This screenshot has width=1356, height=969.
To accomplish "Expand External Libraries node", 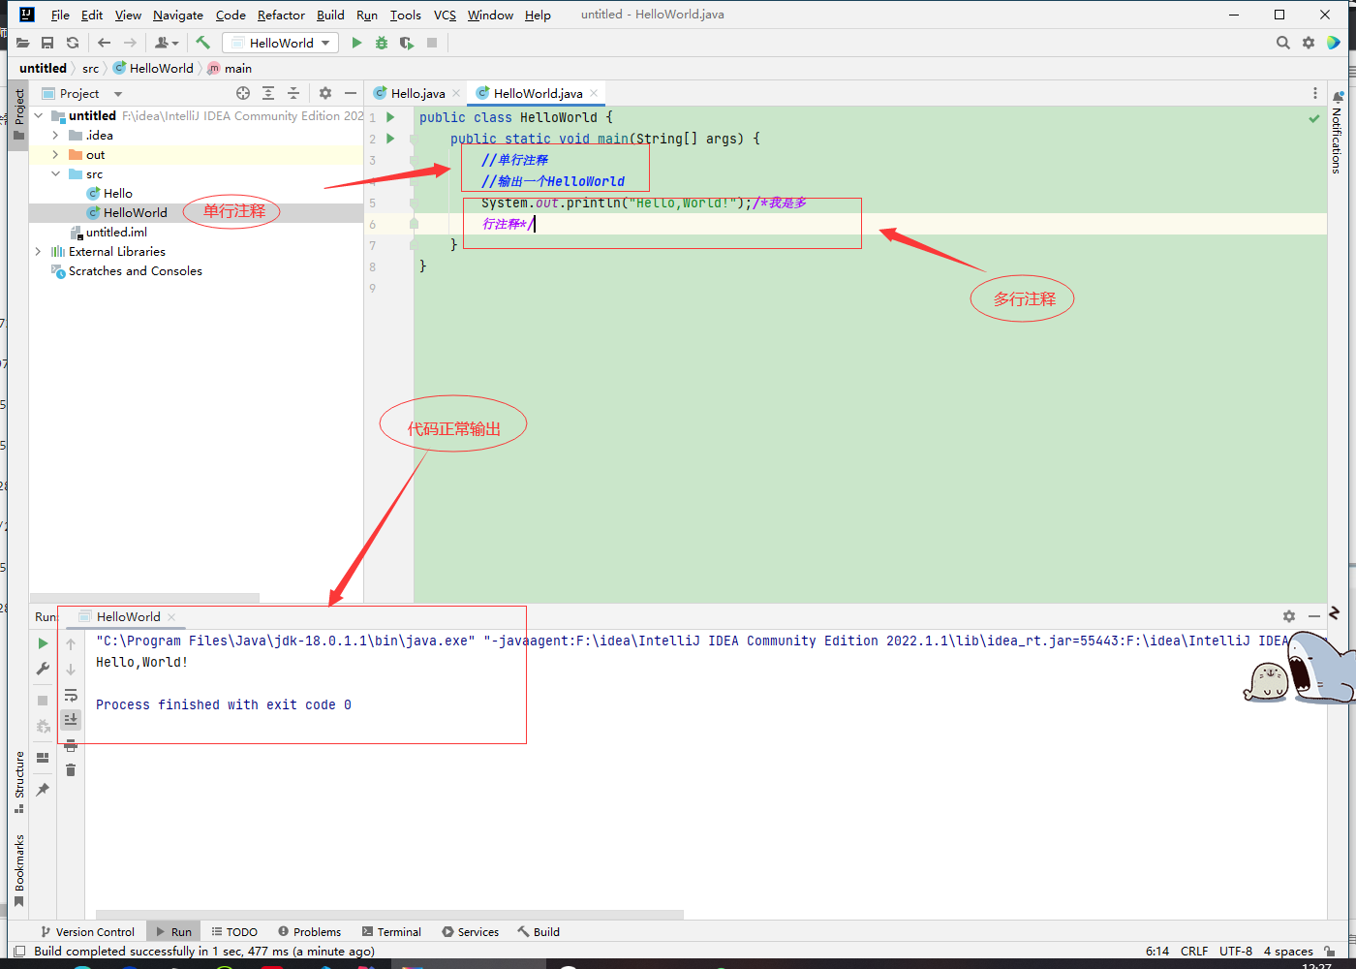I will tap(39, 252).
